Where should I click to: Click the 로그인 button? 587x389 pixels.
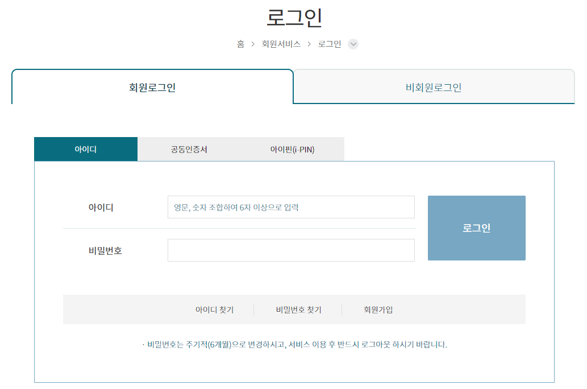[x=476, y=227]
